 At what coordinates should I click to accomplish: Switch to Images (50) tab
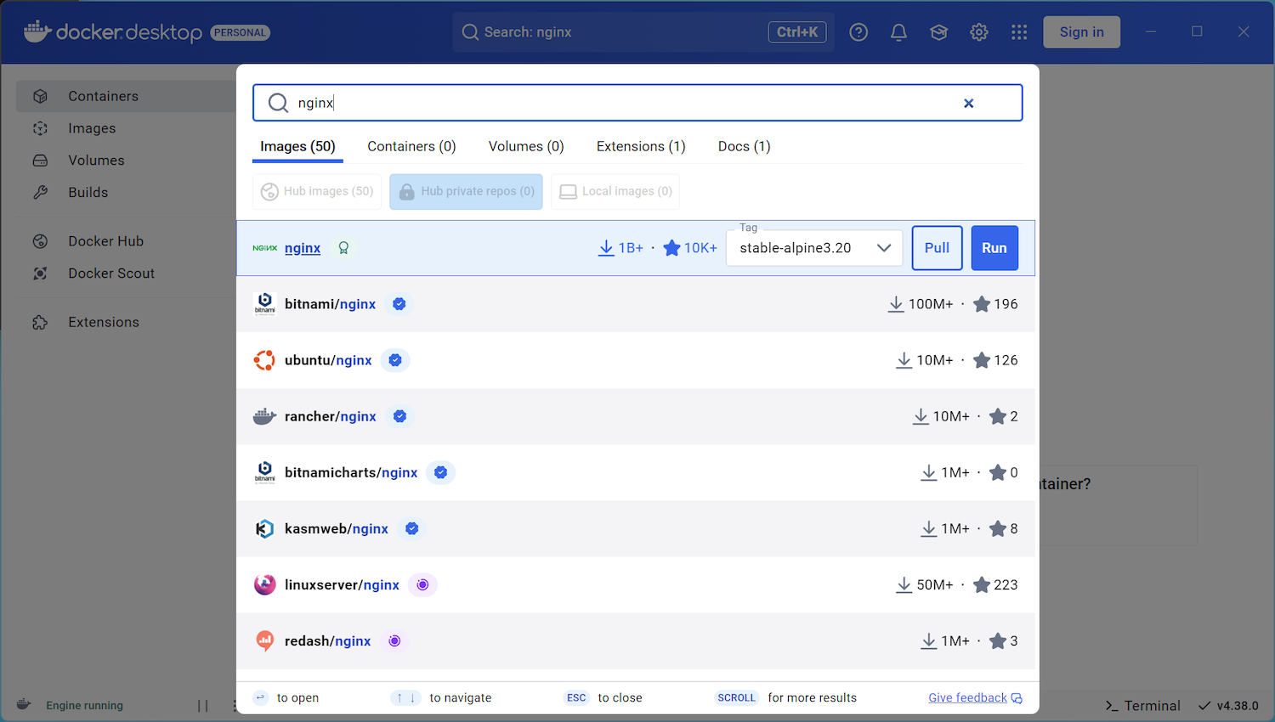pyautogui.click(x=297, y=146)
